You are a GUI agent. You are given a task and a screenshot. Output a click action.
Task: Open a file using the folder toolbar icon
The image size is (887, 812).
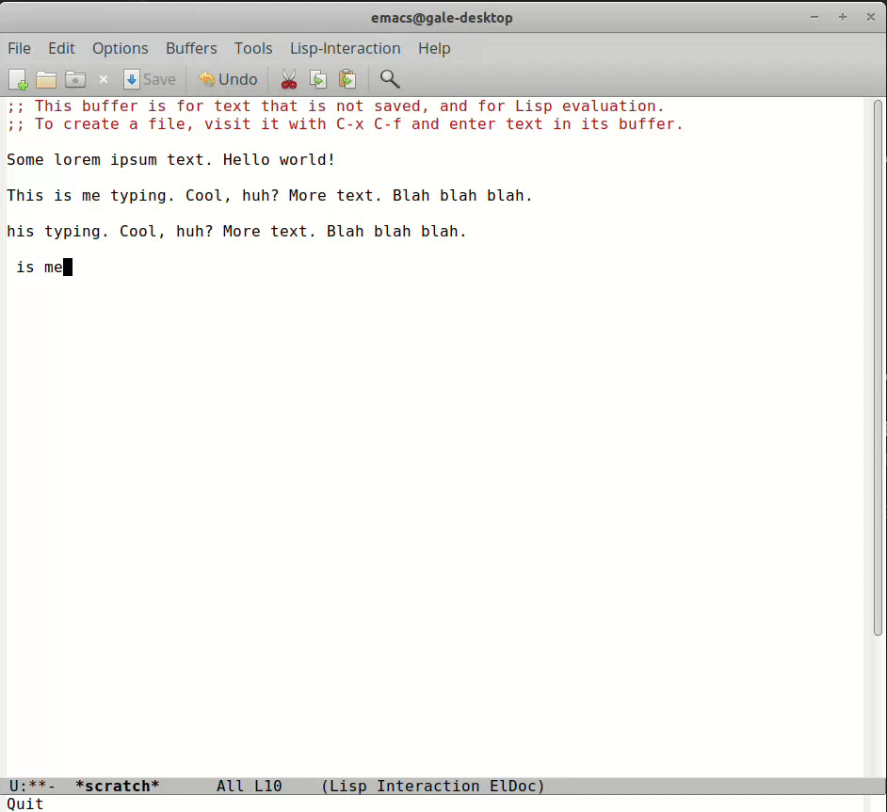click(x=45, y=79)
